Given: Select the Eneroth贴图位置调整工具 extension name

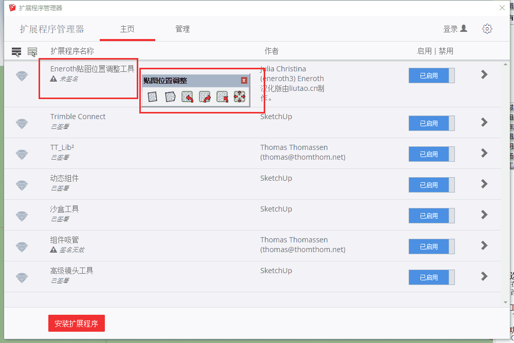Looking at the screenshot, I should tap(92, 69).
